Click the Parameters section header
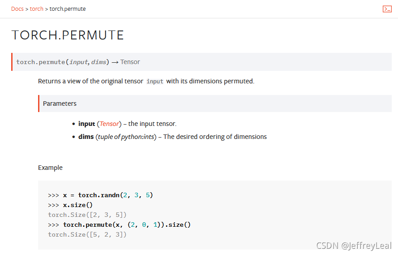The height and width of the screenshot is (255, 398). point(60,104)
